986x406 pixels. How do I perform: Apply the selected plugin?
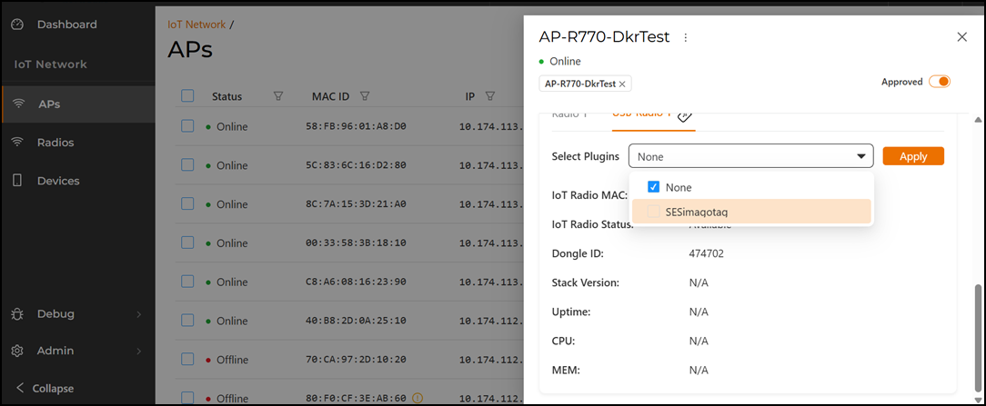(913, 156)
